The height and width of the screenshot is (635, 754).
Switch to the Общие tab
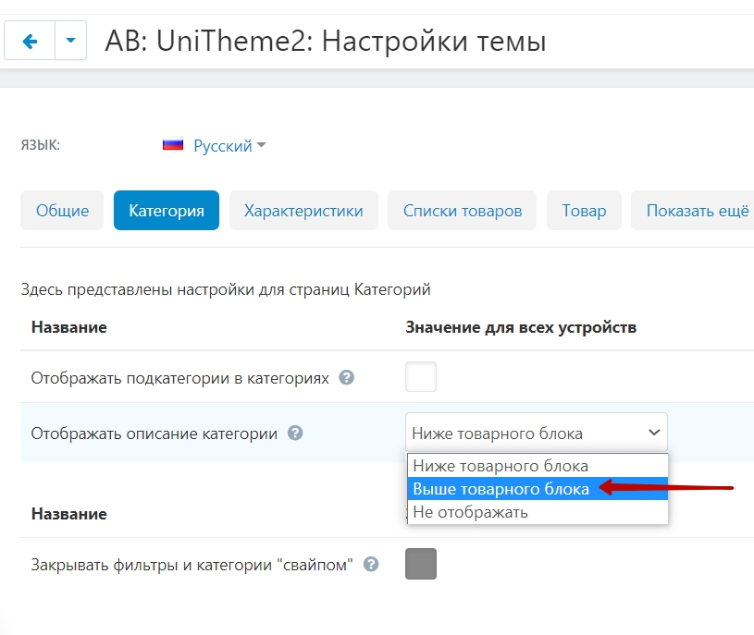click(x=62, y=211)
